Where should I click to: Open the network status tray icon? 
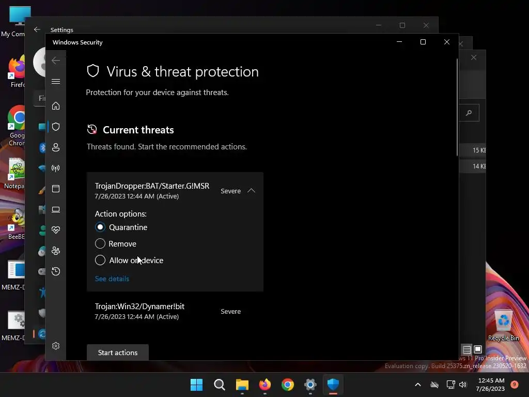[450, 385]
